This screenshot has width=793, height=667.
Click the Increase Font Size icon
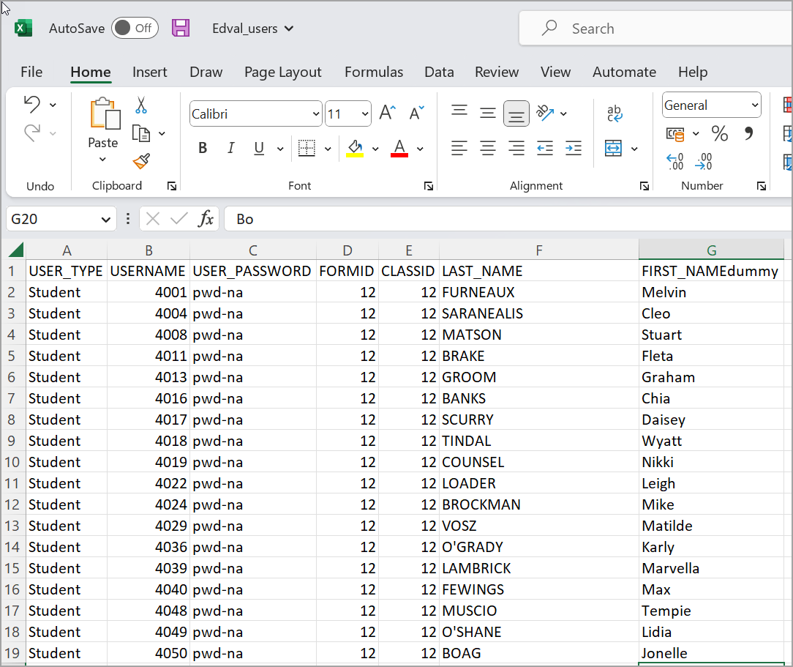pos(387,113)
